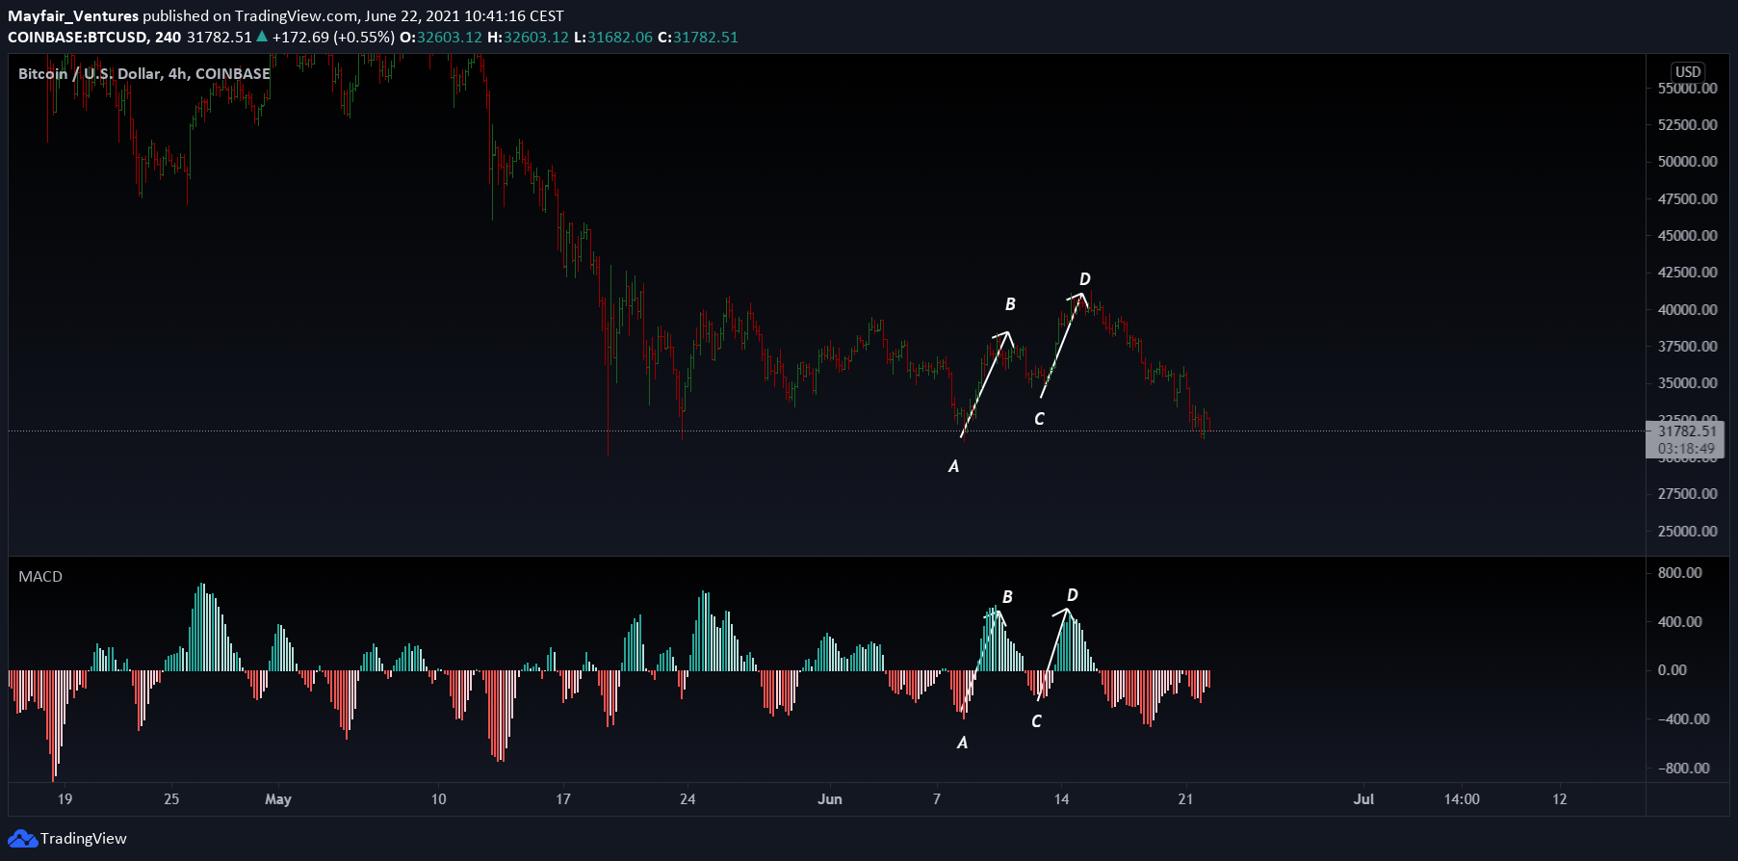Click the letter D label in the MACD pane
Screen dimensions: 1738x861
[1073, 595]
